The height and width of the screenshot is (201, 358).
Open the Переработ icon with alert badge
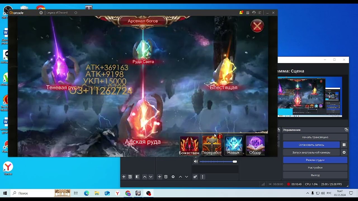coord(212,145)
